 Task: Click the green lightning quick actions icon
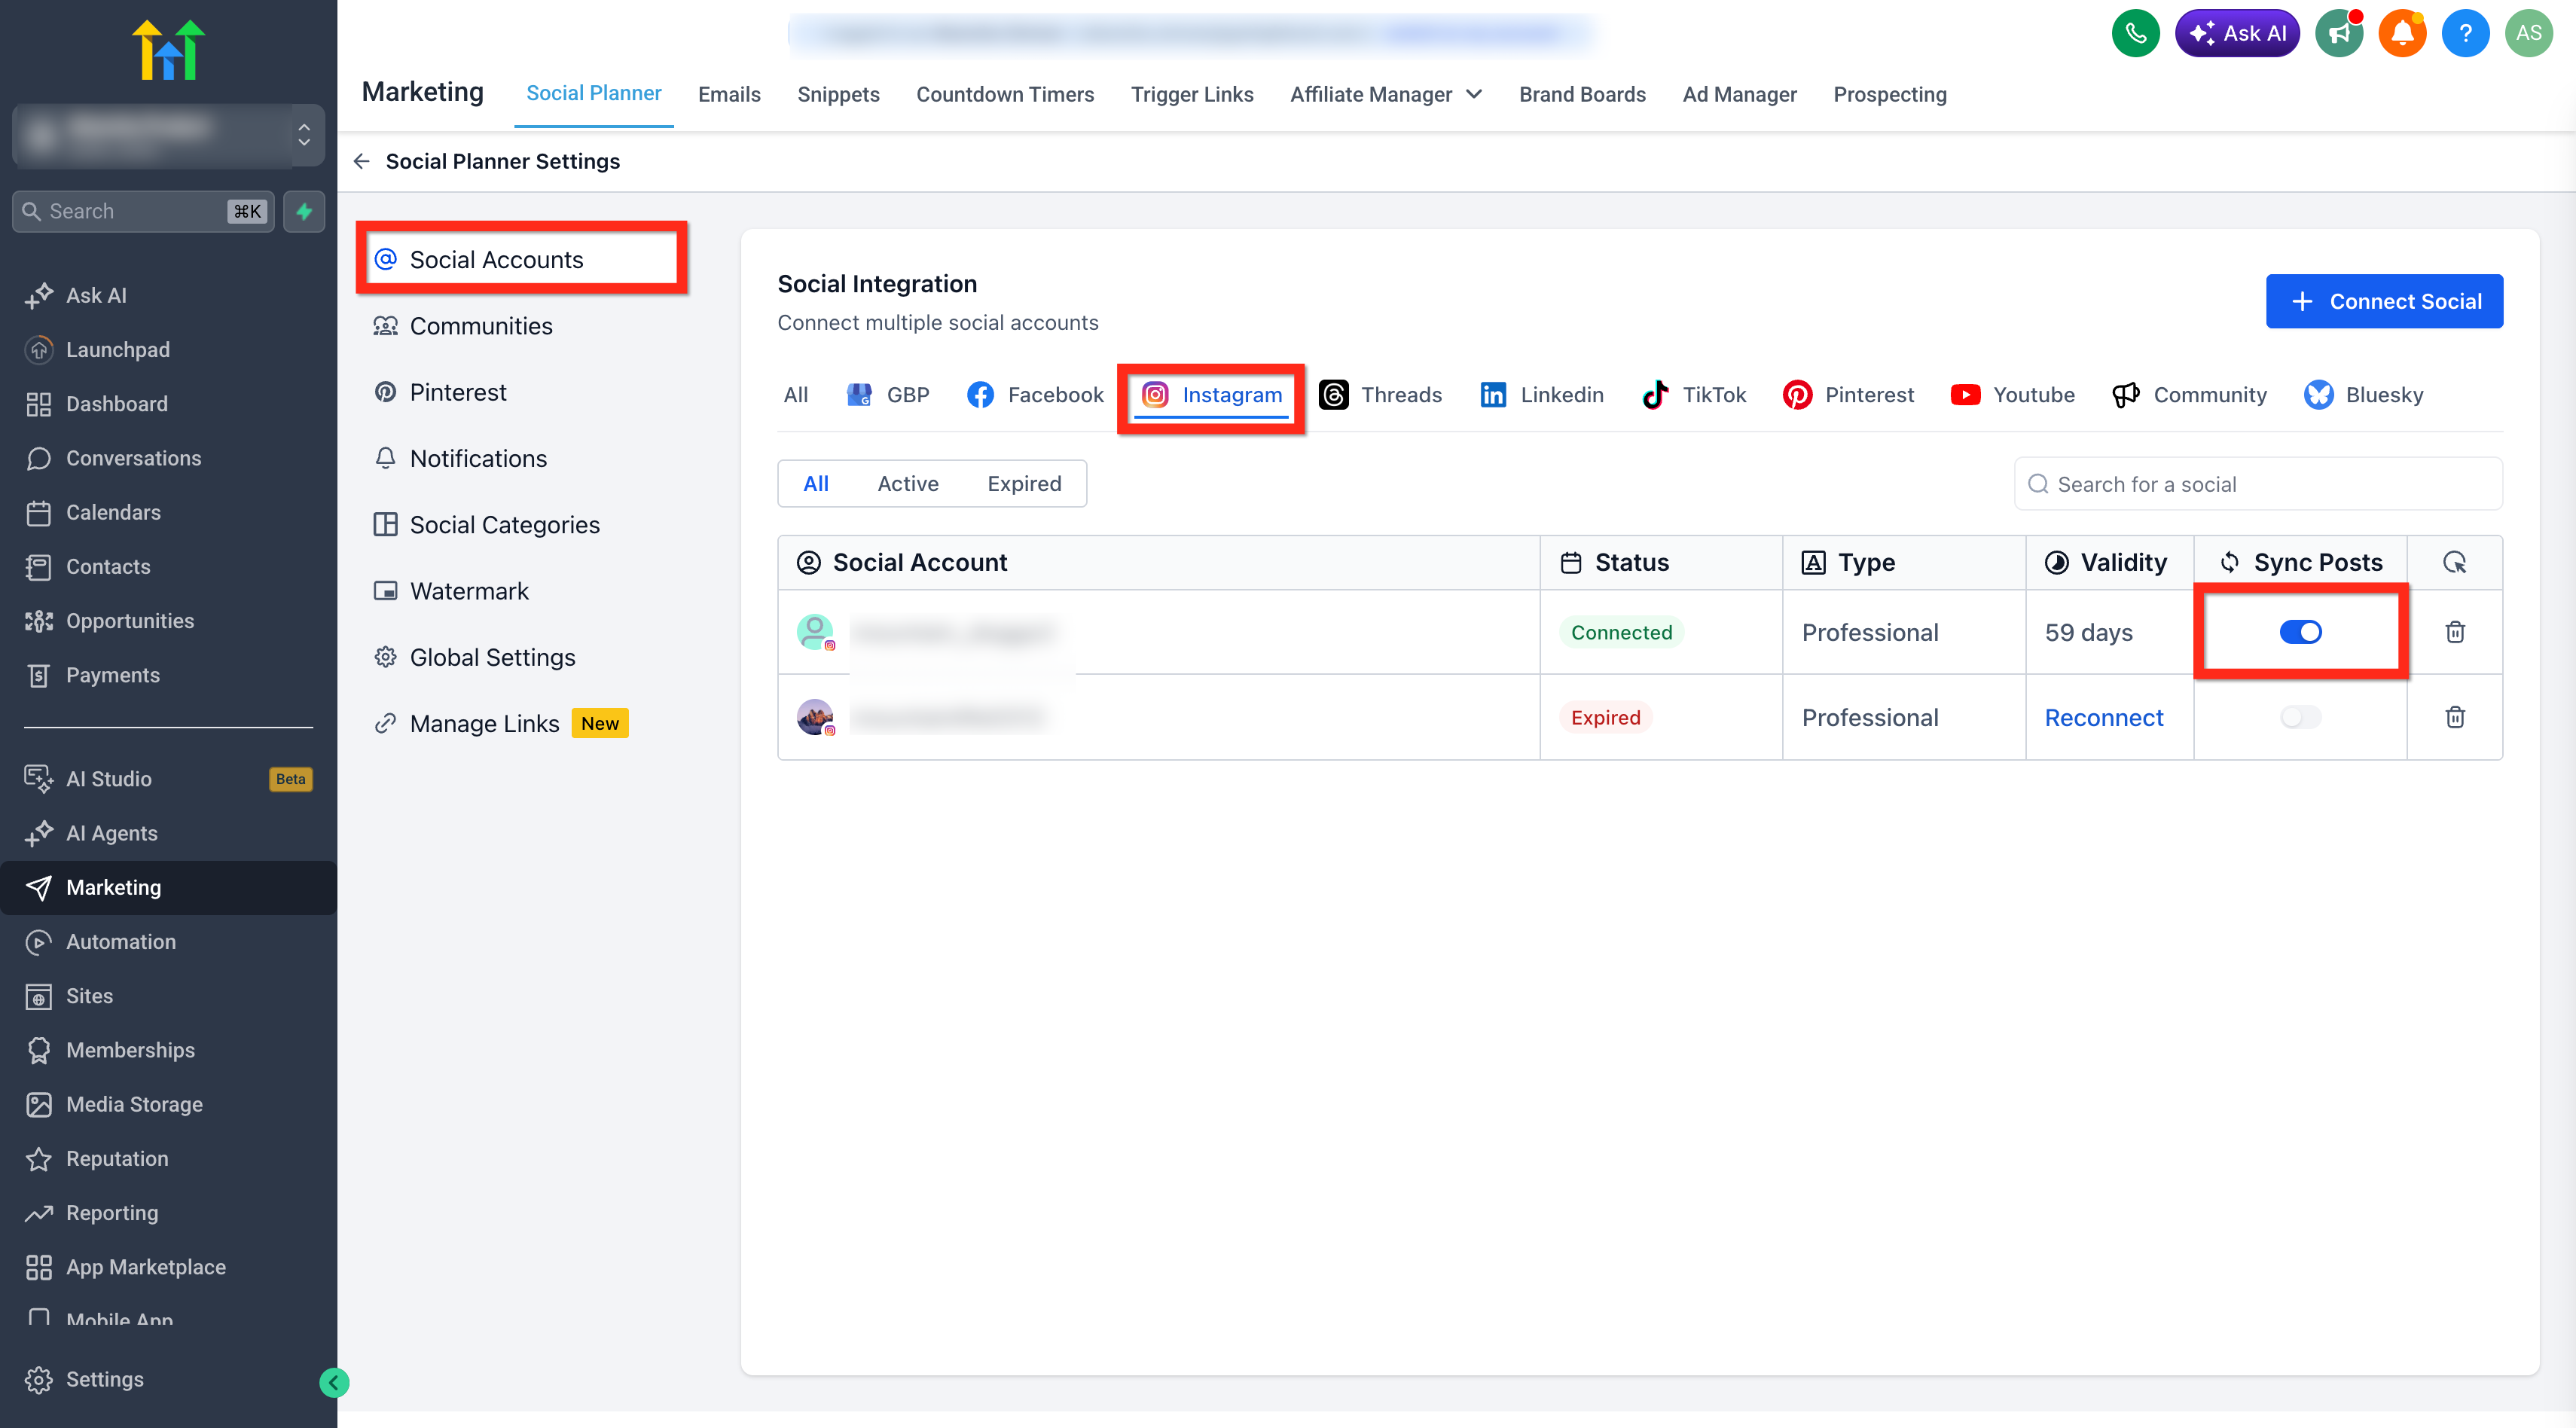click(x=304, y=211)
